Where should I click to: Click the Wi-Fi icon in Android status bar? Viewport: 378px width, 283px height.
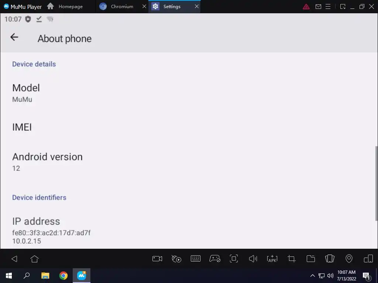tap(50, 19)
